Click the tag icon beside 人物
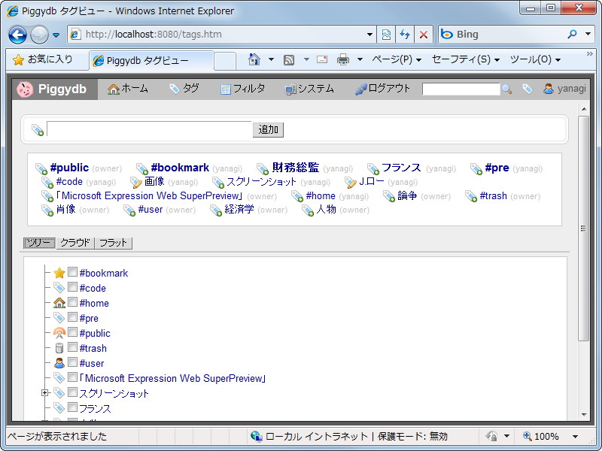Screen dimensions: 602x451 [308, 210]
